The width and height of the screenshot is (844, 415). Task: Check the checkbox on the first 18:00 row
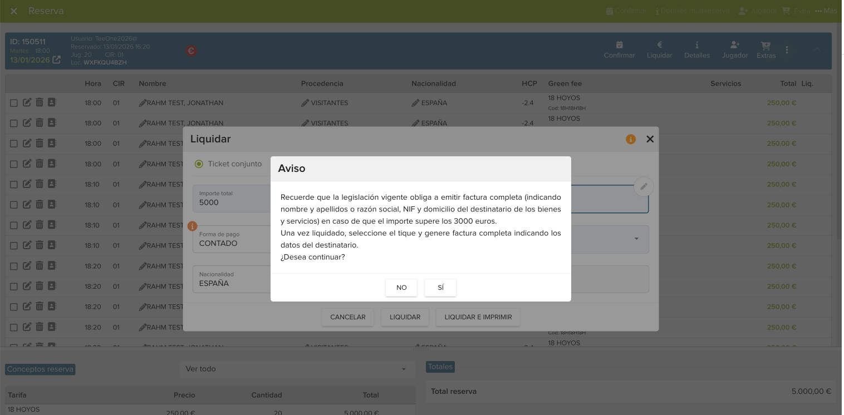(14, 103)
